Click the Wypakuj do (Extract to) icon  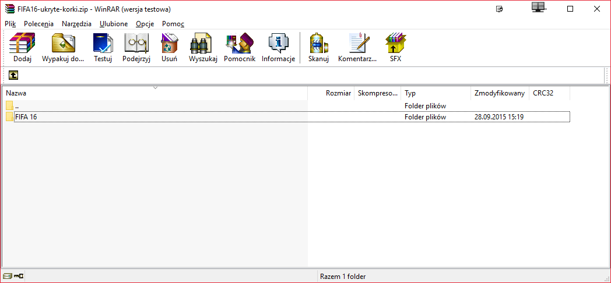pyautogui.click(x=63, y=48)
